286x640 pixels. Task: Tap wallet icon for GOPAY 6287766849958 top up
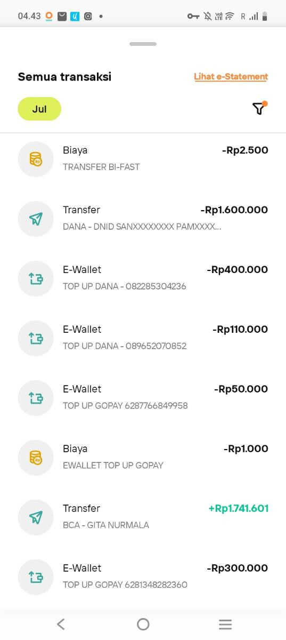click(x=36, y=398)
